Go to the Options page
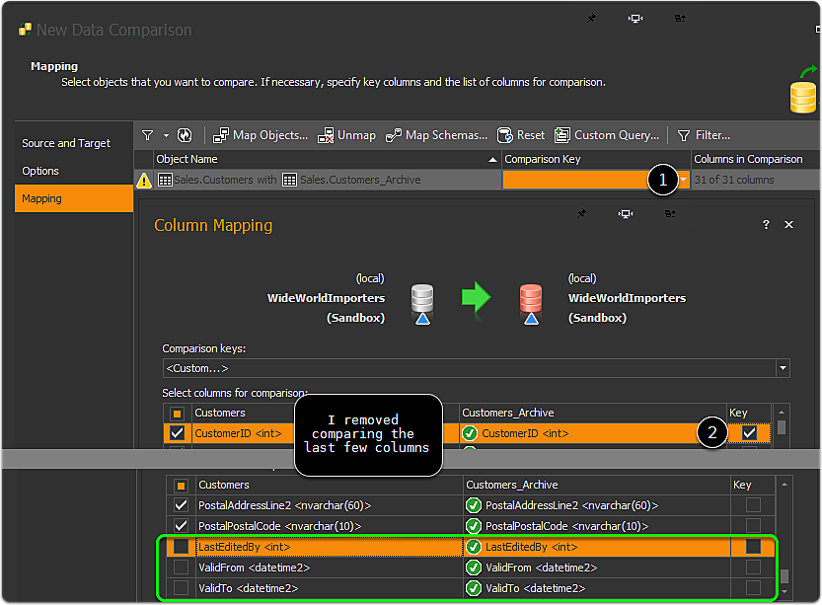 [x=40, y=171]
